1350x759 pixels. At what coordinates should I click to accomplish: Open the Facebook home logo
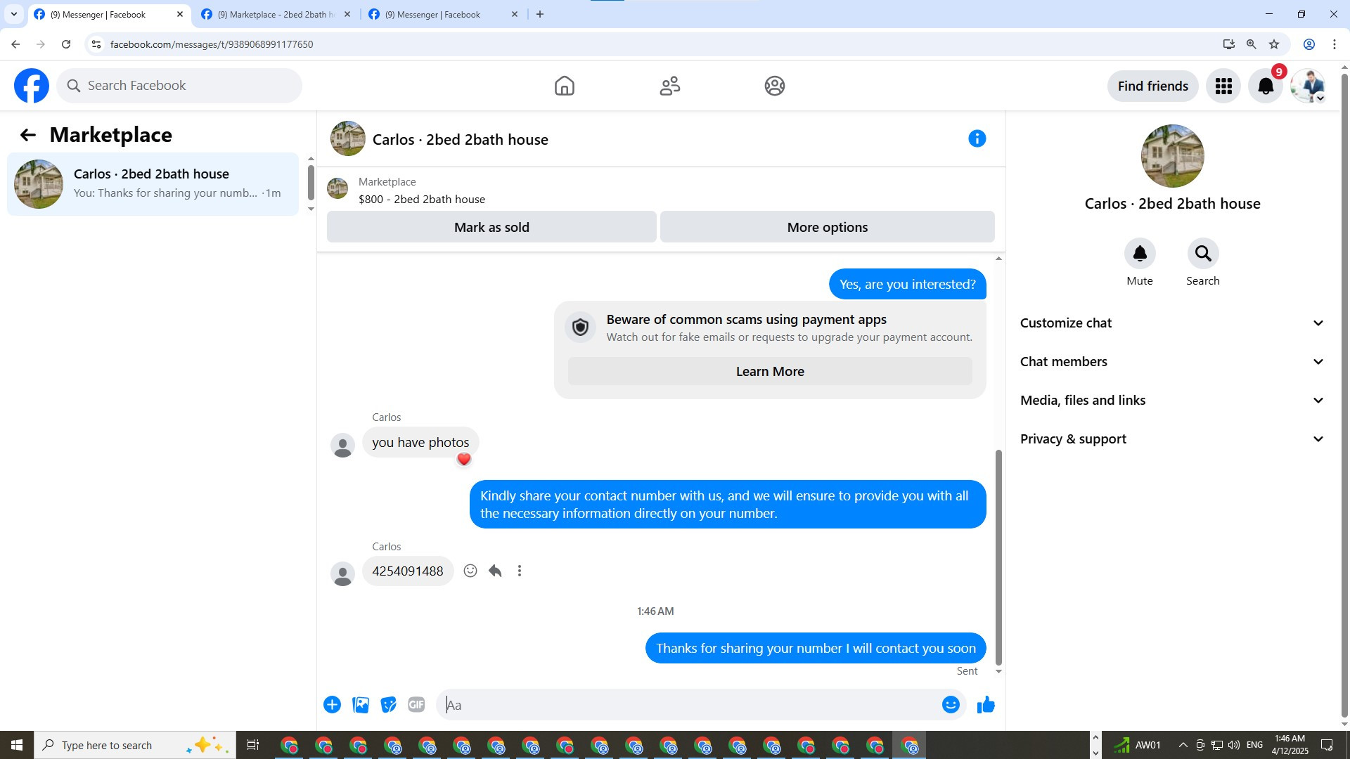coord(32,86)
